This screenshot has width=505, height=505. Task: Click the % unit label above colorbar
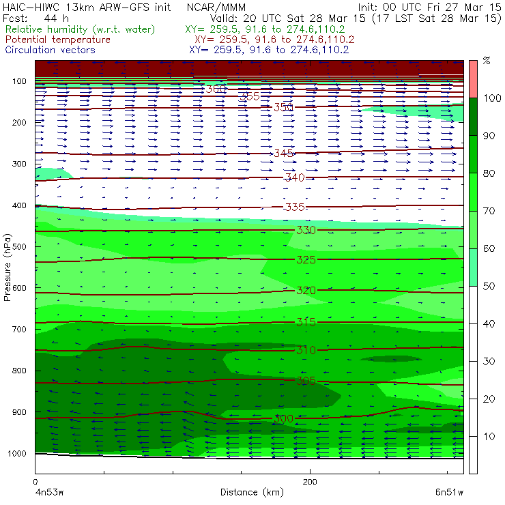[487, 61]
